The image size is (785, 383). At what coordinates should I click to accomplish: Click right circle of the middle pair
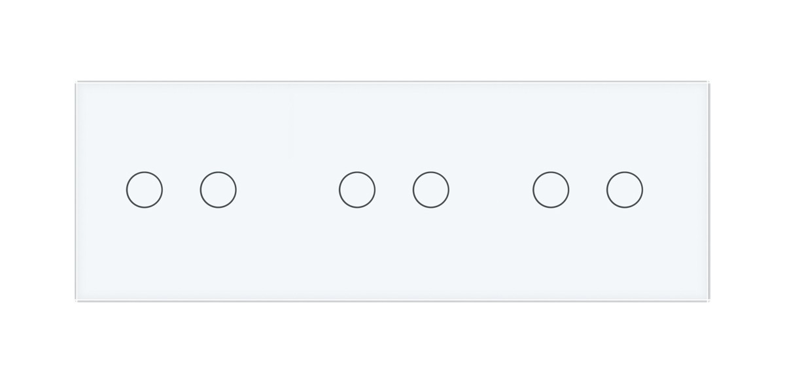click(x=431, y=190)
